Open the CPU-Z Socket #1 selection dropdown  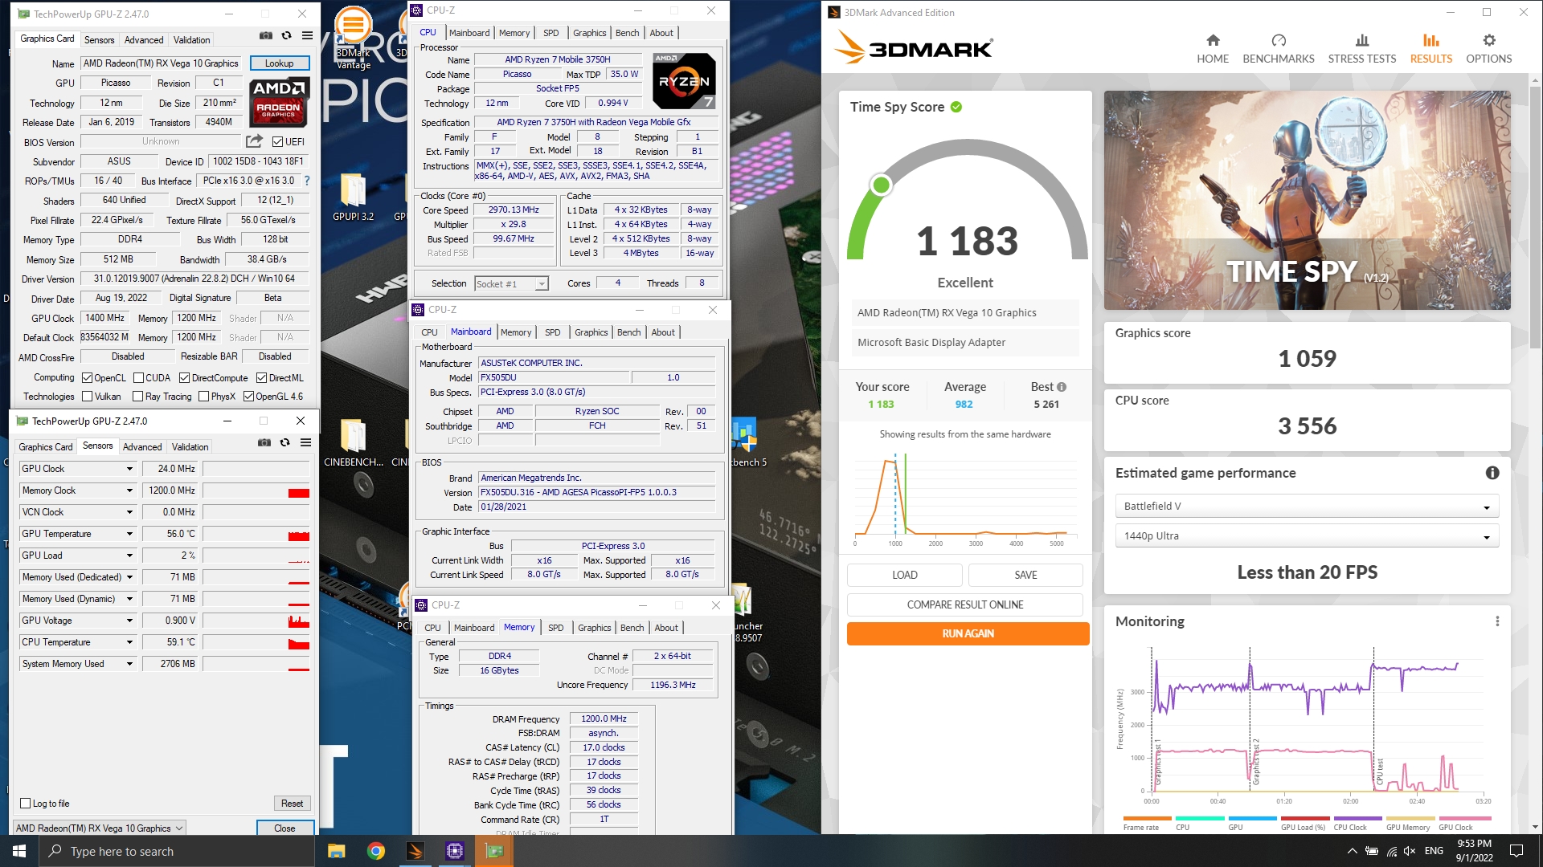[x=511, y=283]
